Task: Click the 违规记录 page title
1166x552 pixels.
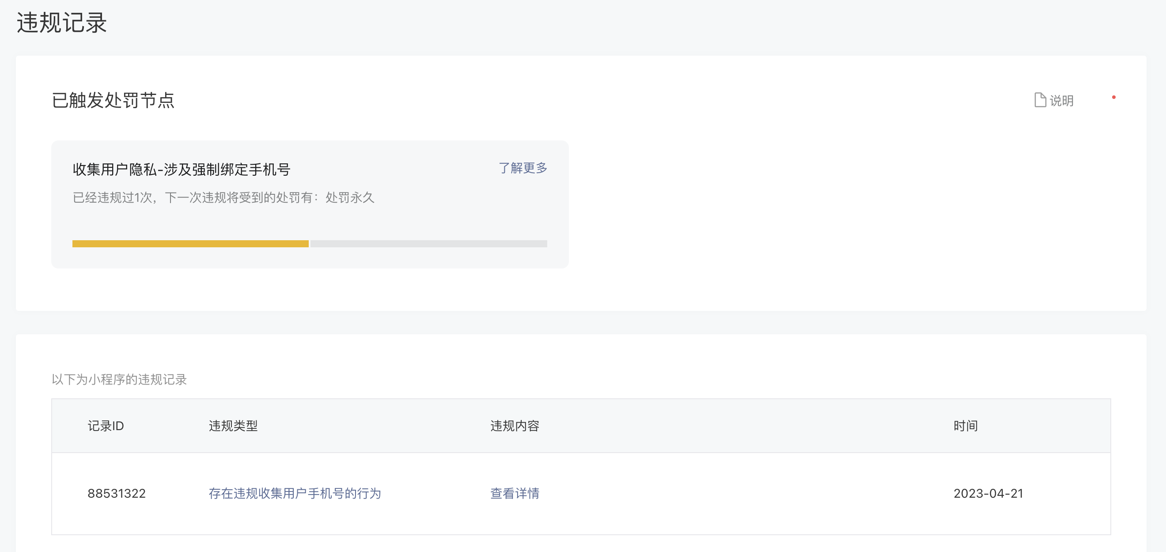Action: click(61, 23)
